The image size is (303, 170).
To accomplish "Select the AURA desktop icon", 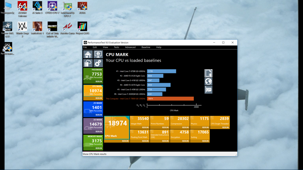I will [x=82, y=8].
